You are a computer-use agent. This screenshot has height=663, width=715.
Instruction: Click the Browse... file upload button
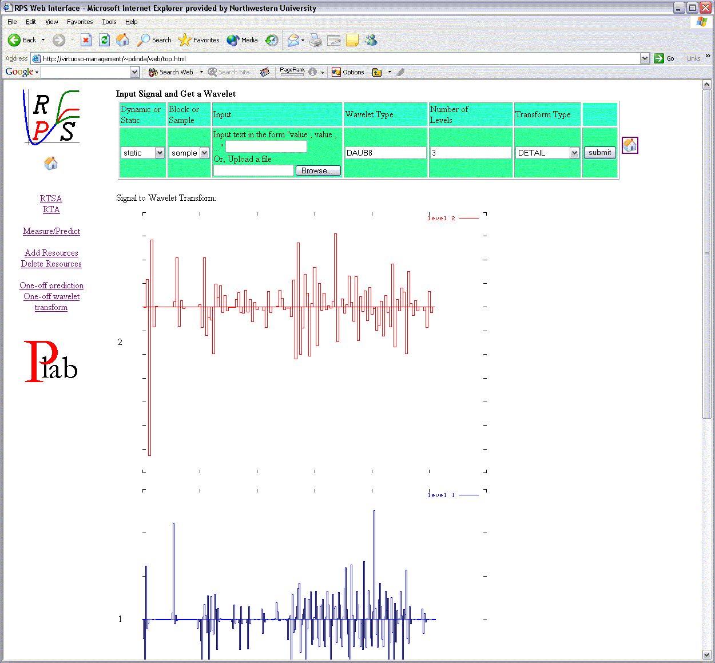[x=317, y=170]
